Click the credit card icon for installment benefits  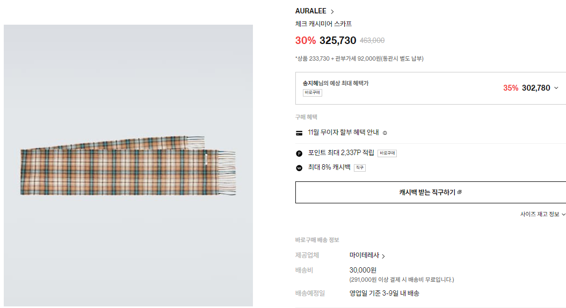click(299, 133)
